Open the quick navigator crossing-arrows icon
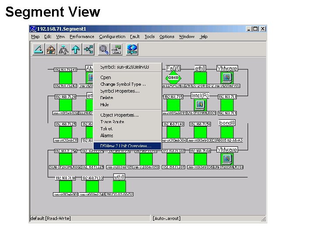The image size is (315, 236). (88, 49)
